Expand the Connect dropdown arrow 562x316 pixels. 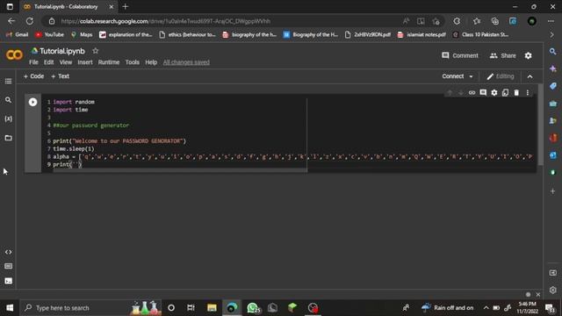471,76
